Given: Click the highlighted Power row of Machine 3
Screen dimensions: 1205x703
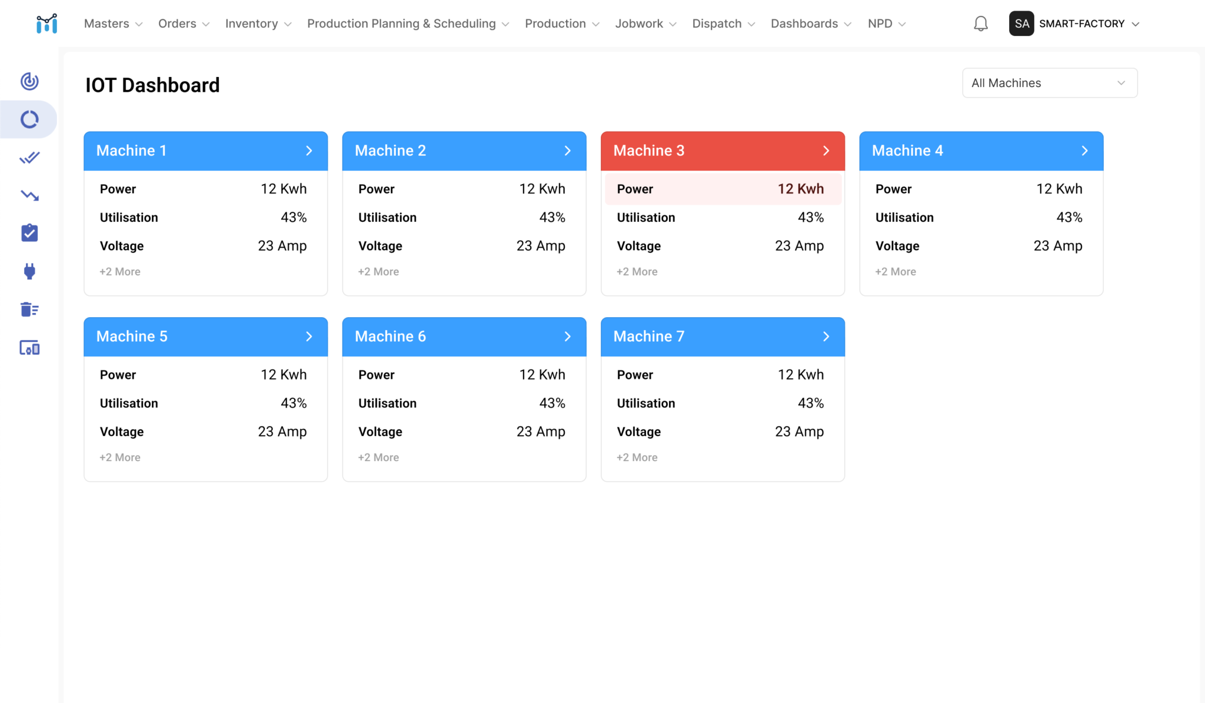Looking at the screenshot, I should 723,189.
